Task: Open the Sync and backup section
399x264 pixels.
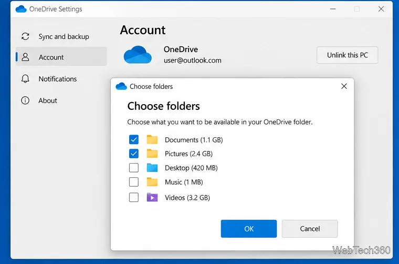Action: 61,36
